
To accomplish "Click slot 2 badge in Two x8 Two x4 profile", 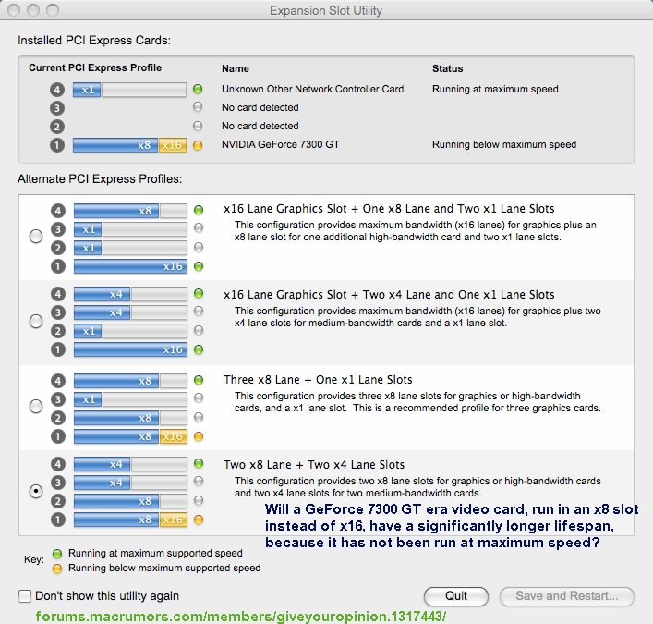I will [58, 501].
